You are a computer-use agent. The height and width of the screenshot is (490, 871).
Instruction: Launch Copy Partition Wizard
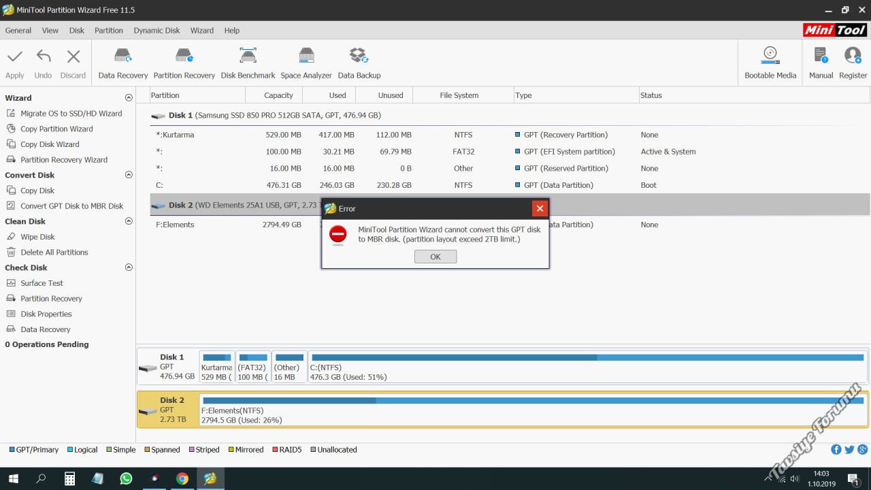click(56, 129)
